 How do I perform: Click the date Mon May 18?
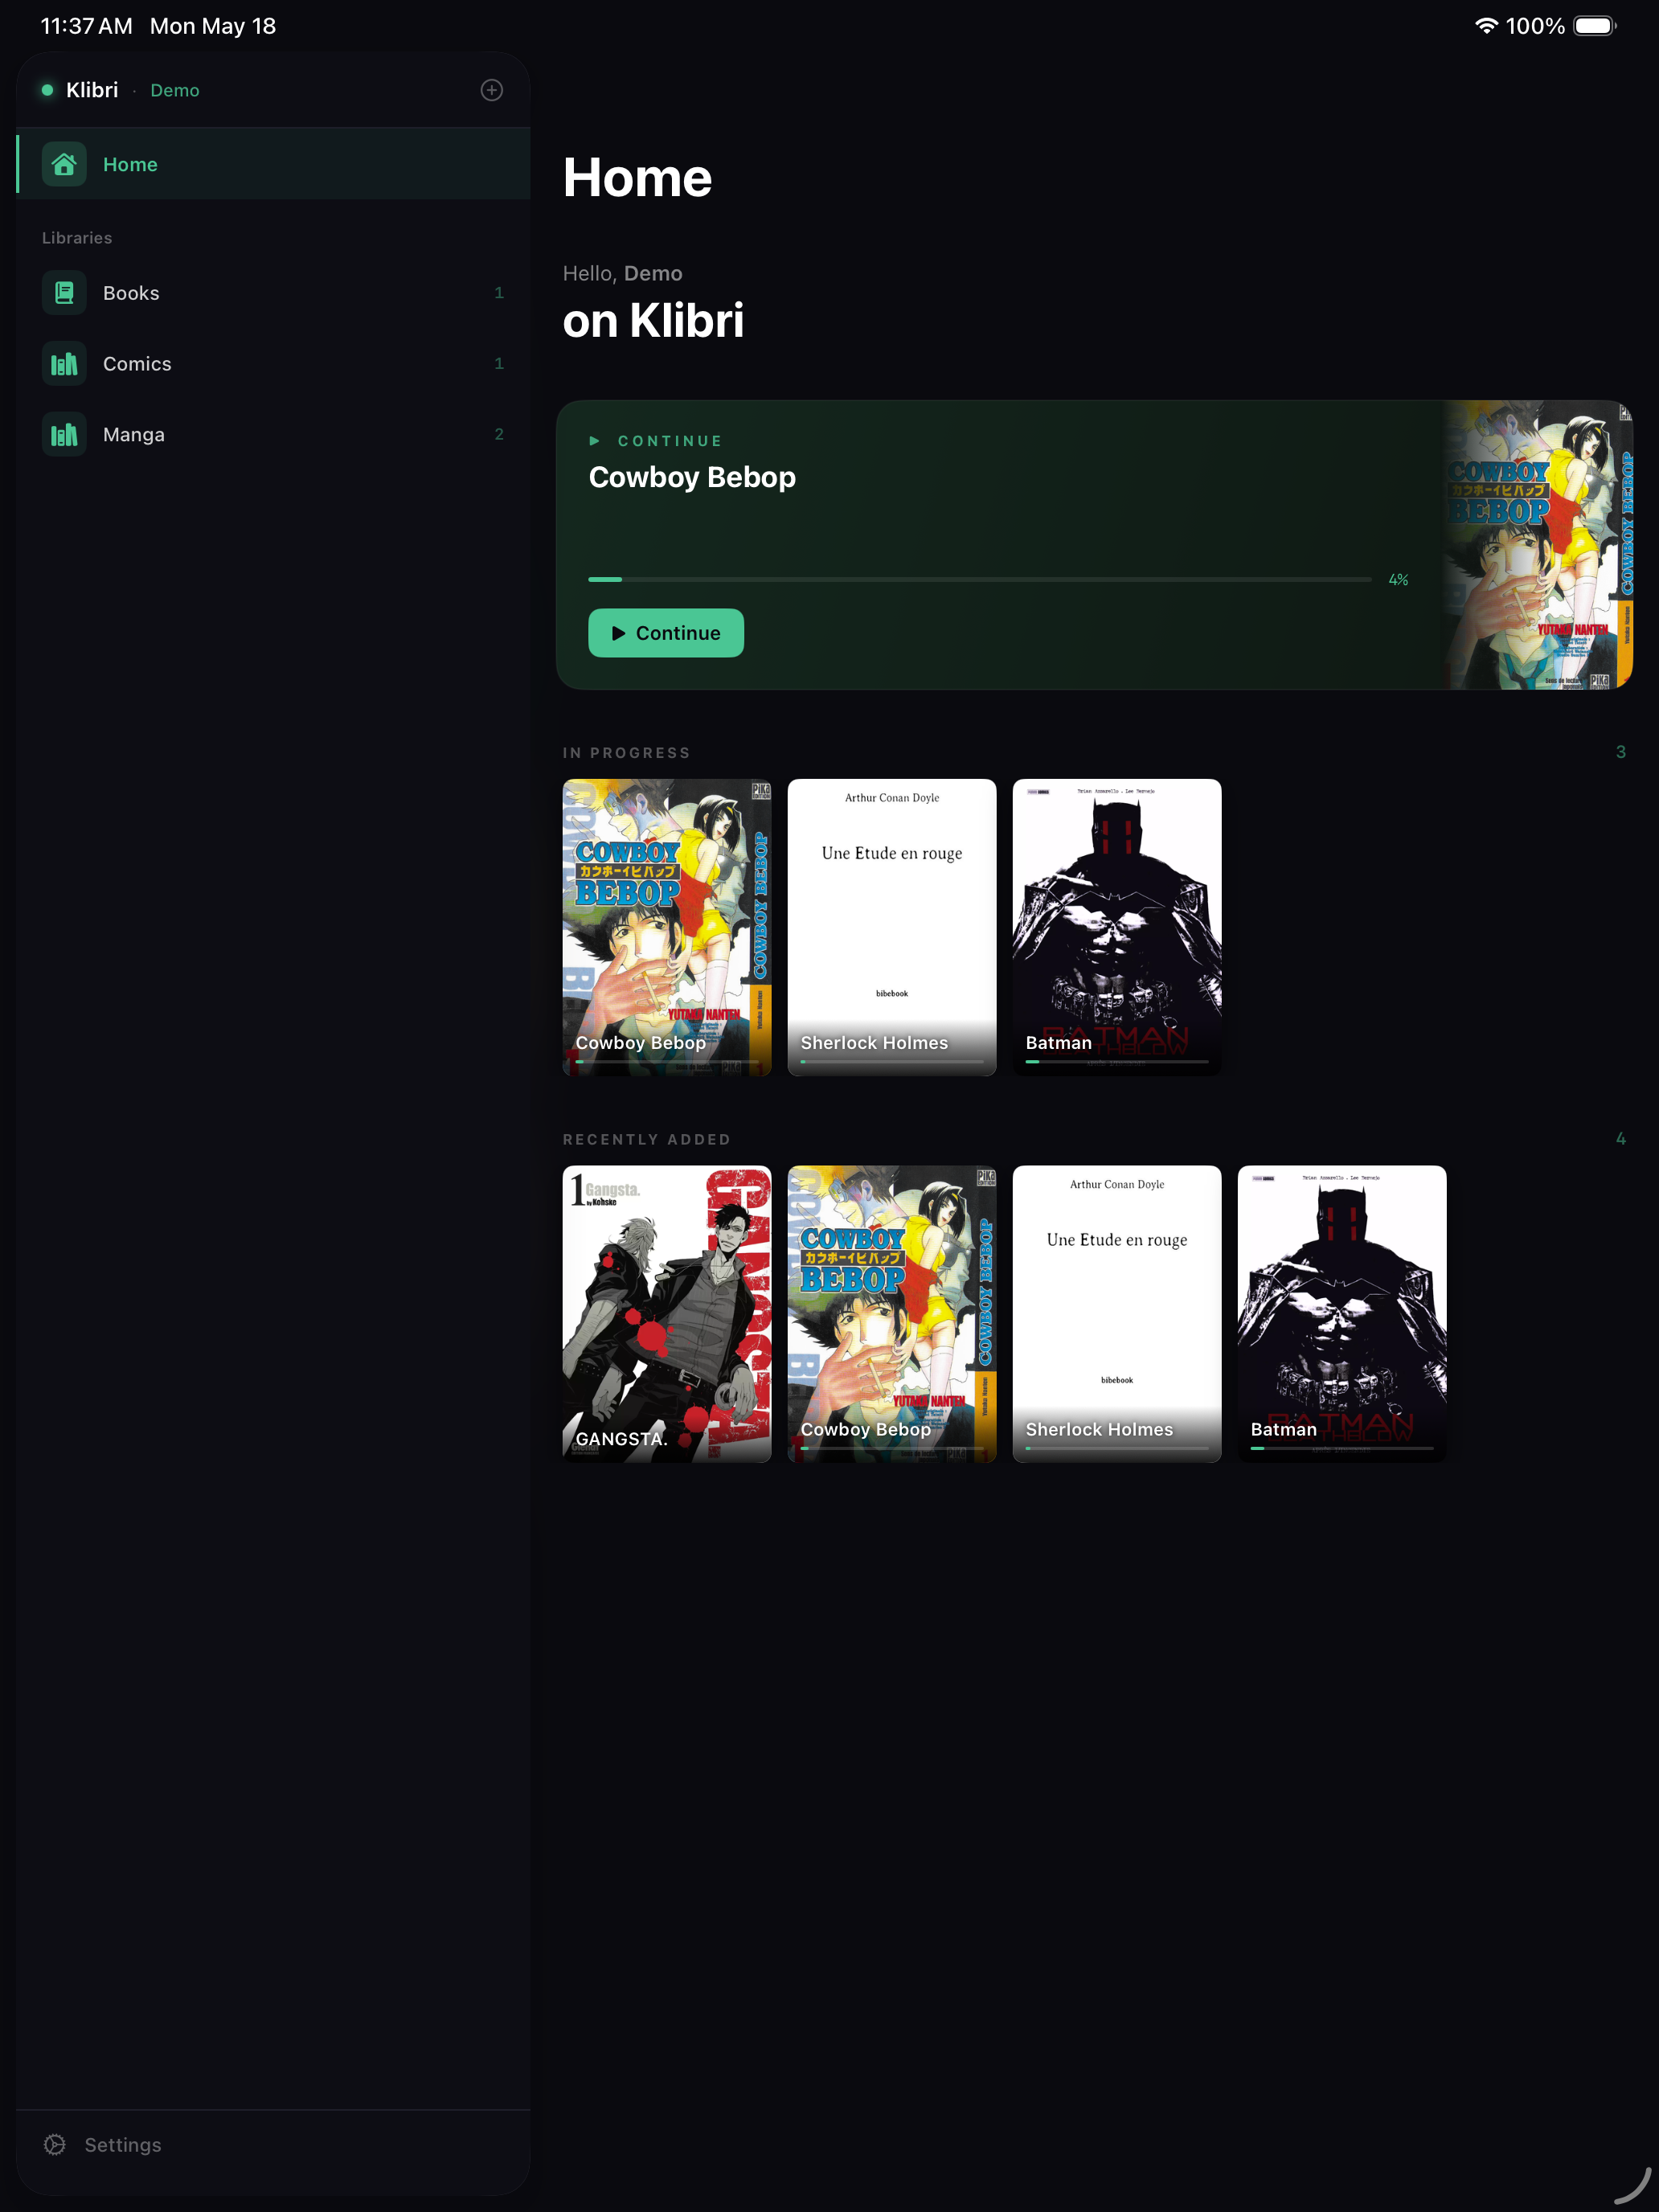click(213, 26)
